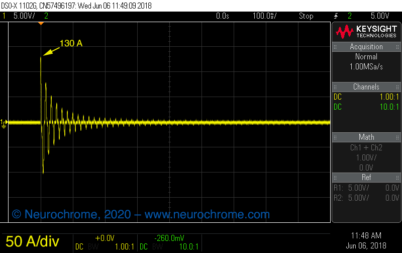Select the Acquisition panel header
402x253 pixels.
tap(366, 47)
